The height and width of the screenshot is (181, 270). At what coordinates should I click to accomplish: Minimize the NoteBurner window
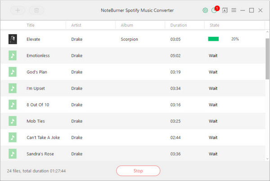(x=243, y=10)
